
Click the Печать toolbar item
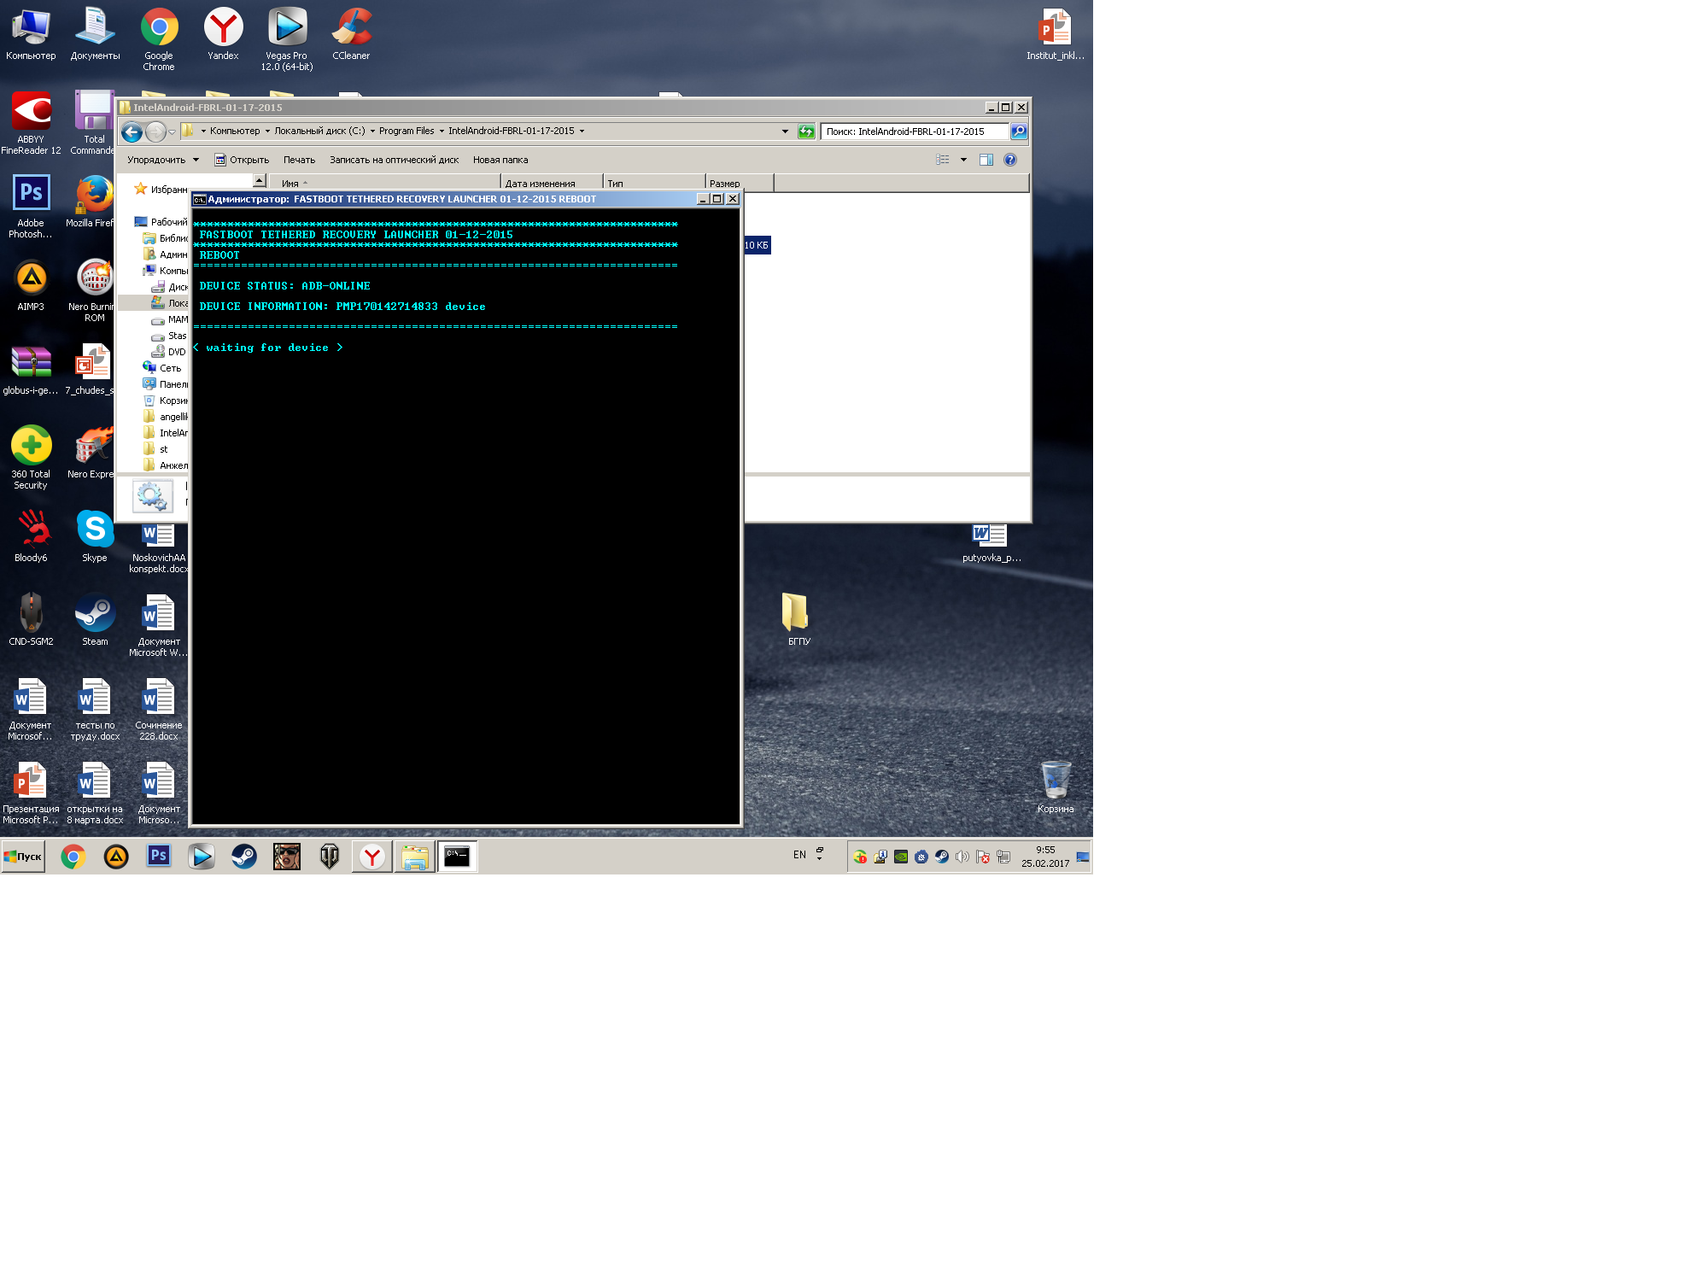click(299, 160)
